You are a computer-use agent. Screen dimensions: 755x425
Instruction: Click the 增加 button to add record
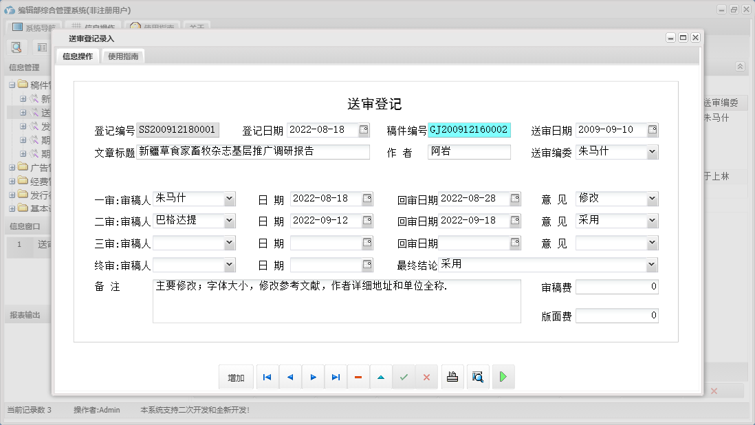click(x=236, y=376)
